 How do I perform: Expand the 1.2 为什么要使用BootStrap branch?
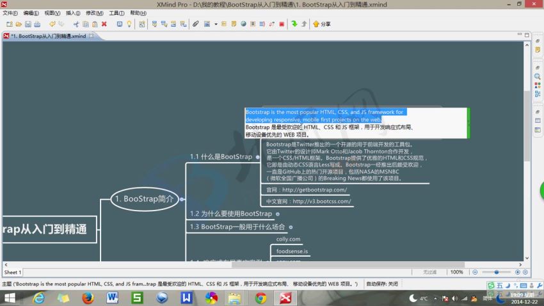(278, 214)
